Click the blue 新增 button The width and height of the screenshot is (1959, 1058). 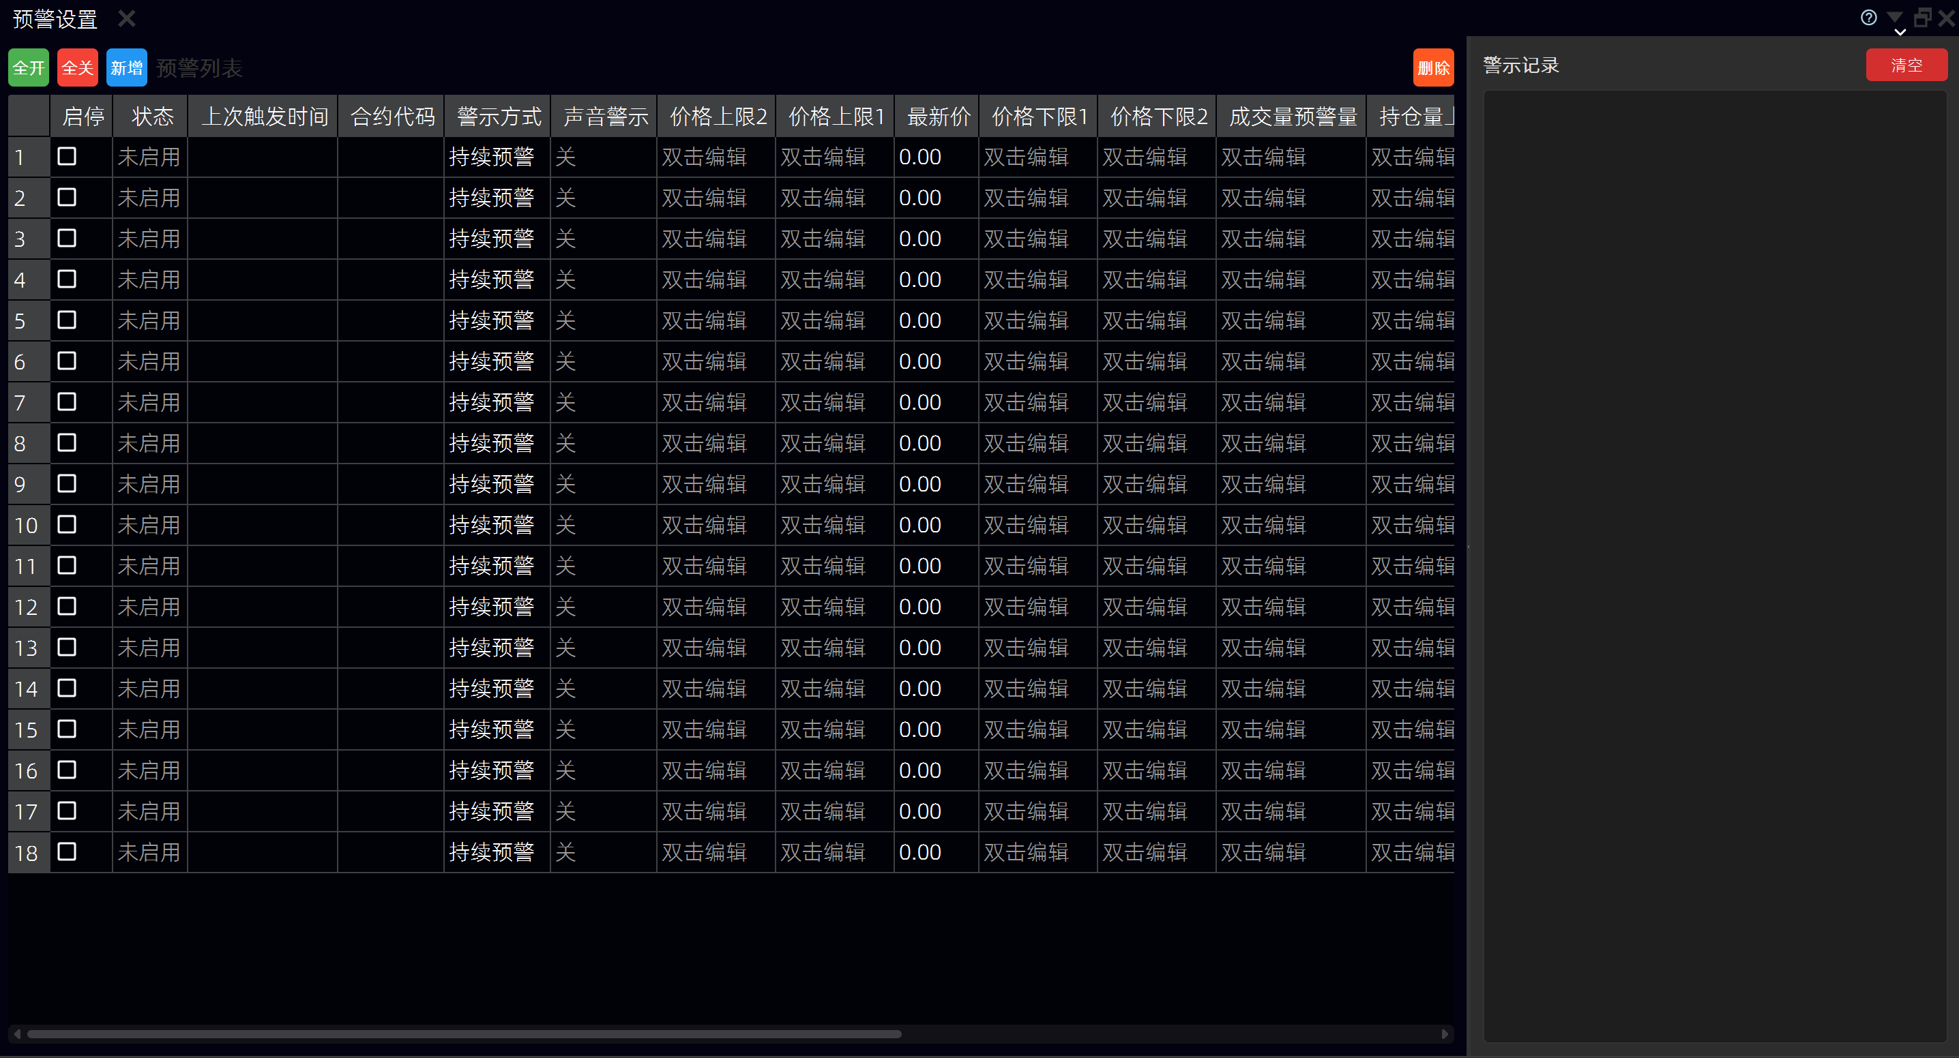click(x=126, y=67)
